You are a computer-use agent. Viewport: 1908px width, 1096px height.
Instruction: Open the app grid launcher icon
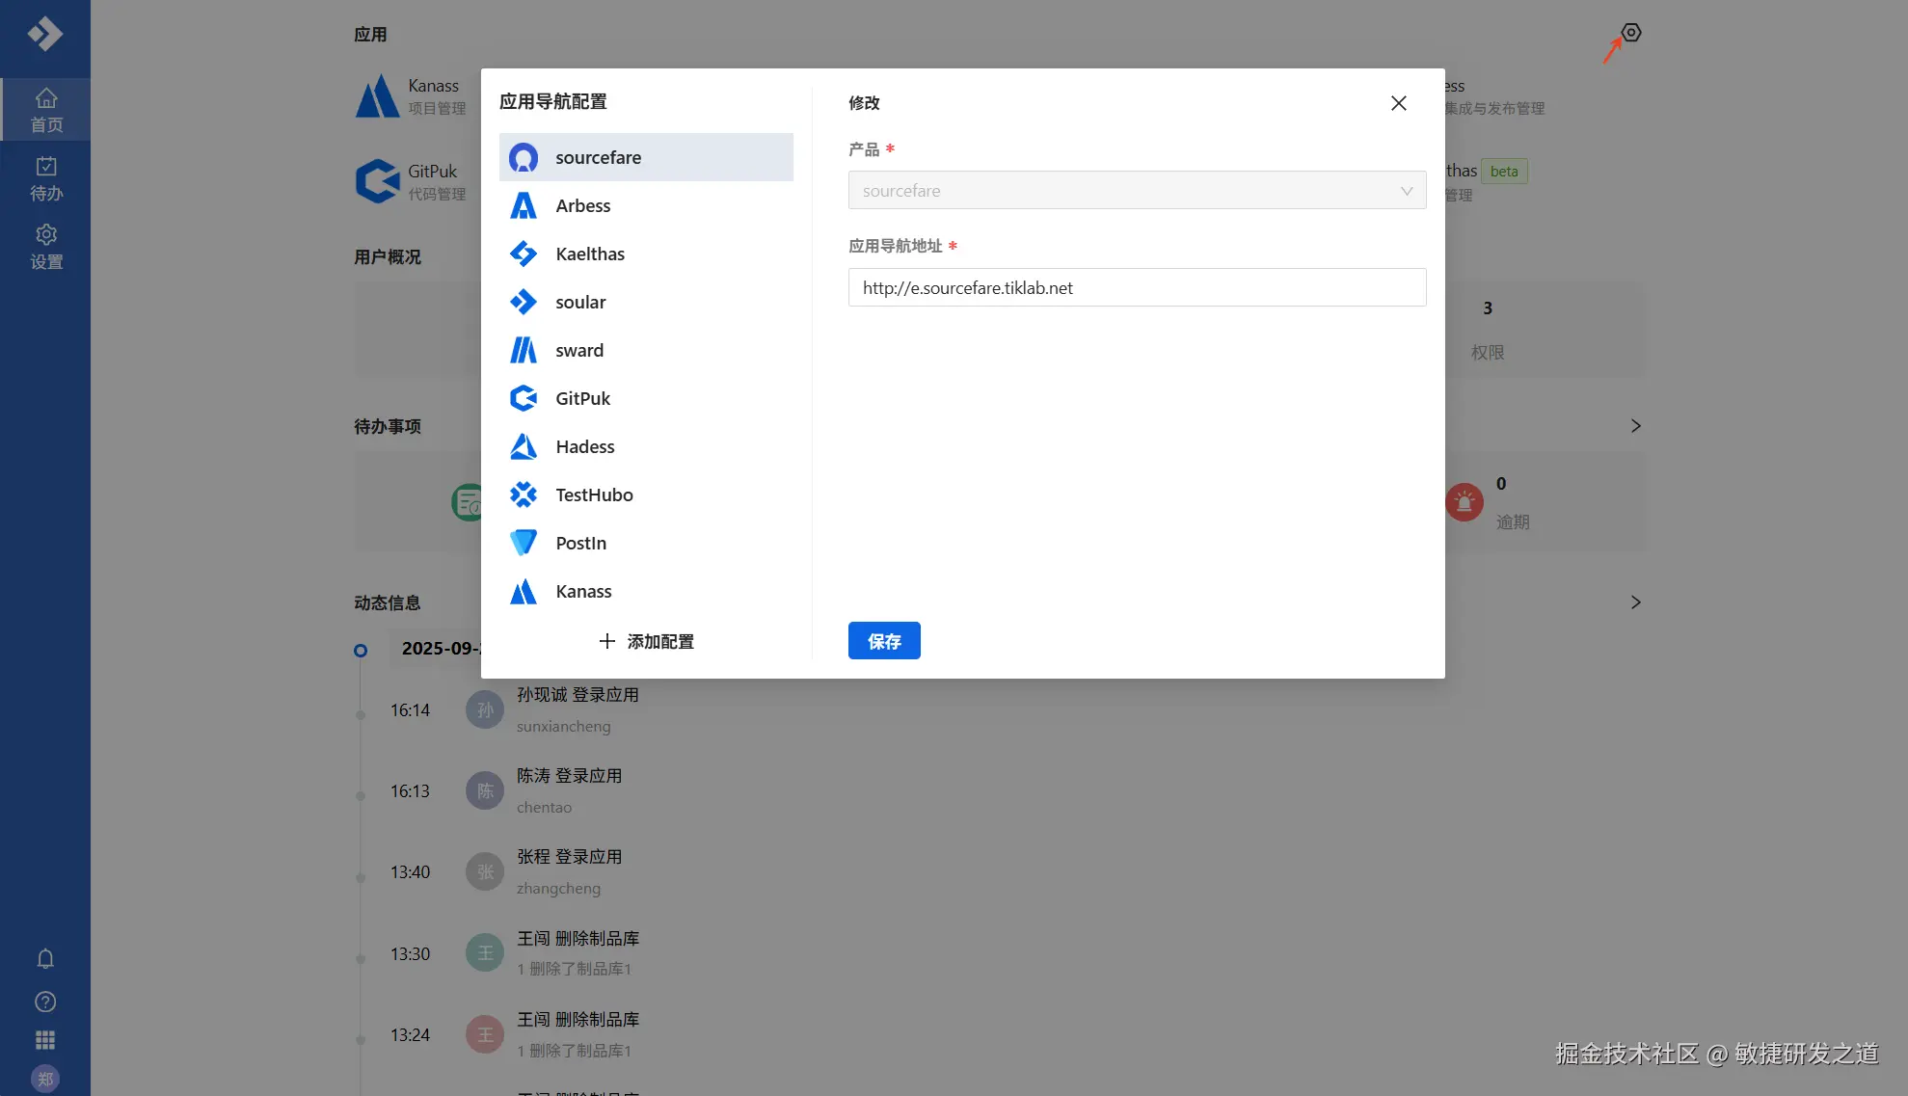45,1040
